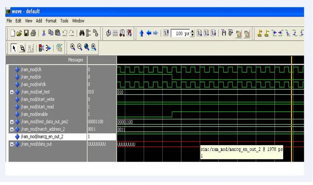Click the blue up arrow icon
This screenshot has width=313, height=185.
pos(141,33)
